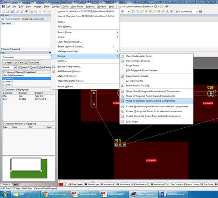
Task: Open the 2D view configuration dropdown
Action: (128, 11)
